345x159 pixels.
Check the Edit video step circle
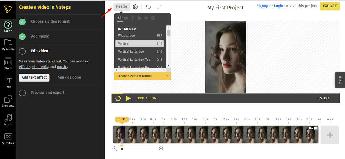coord(22,51)
